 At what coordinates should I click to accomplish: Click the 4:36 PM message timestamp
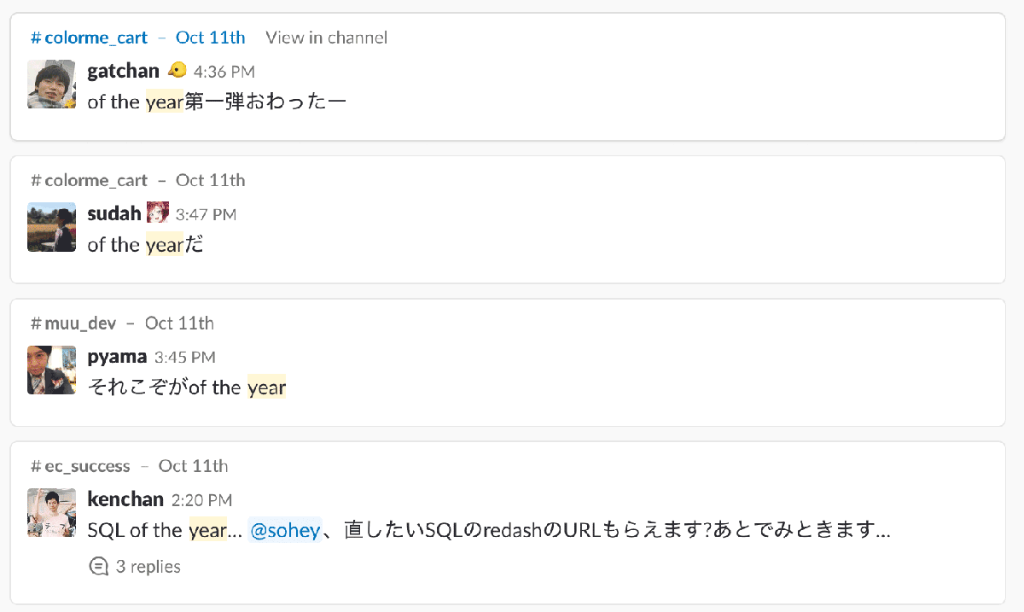224,72
